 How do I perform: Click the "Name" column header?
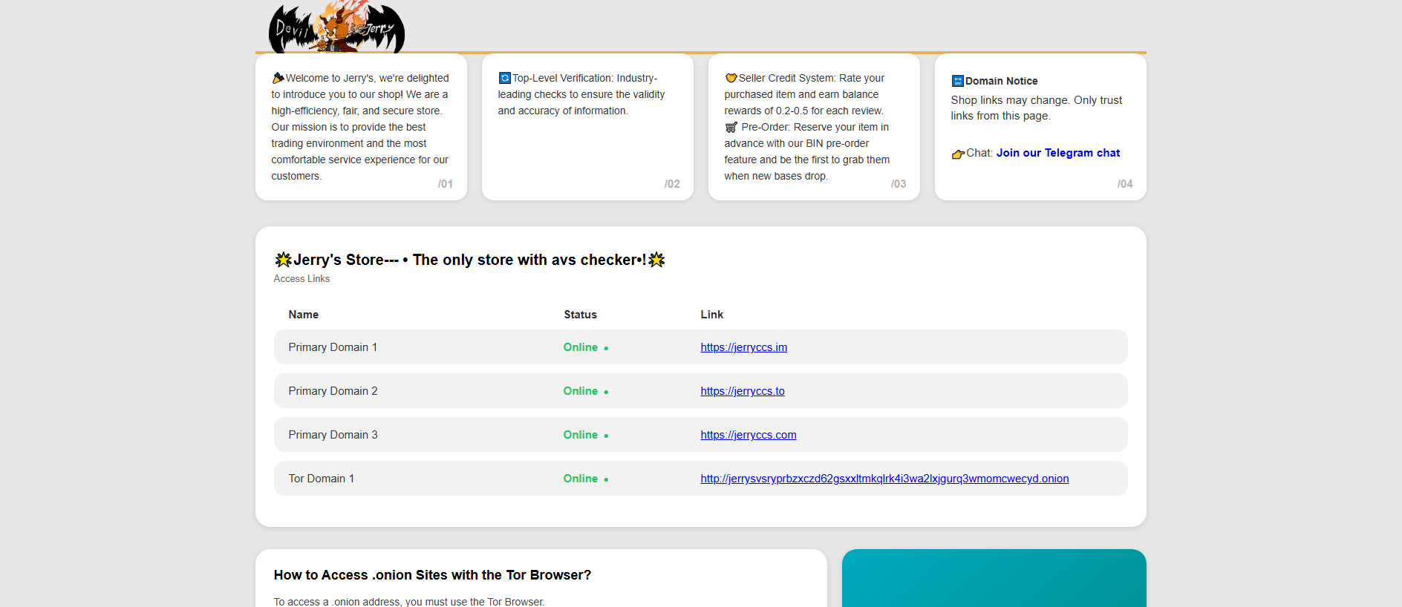coord(304,315)
